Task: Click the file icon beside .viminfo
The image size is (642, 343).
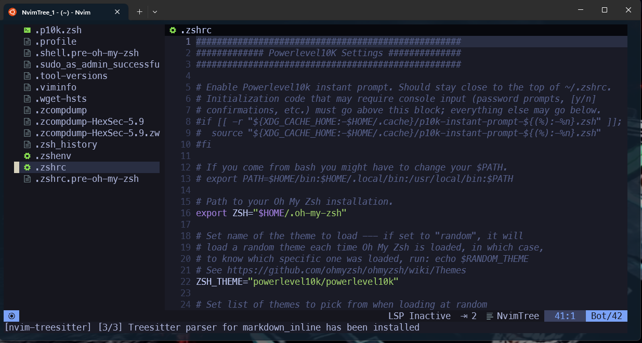Action: point(27,87)
